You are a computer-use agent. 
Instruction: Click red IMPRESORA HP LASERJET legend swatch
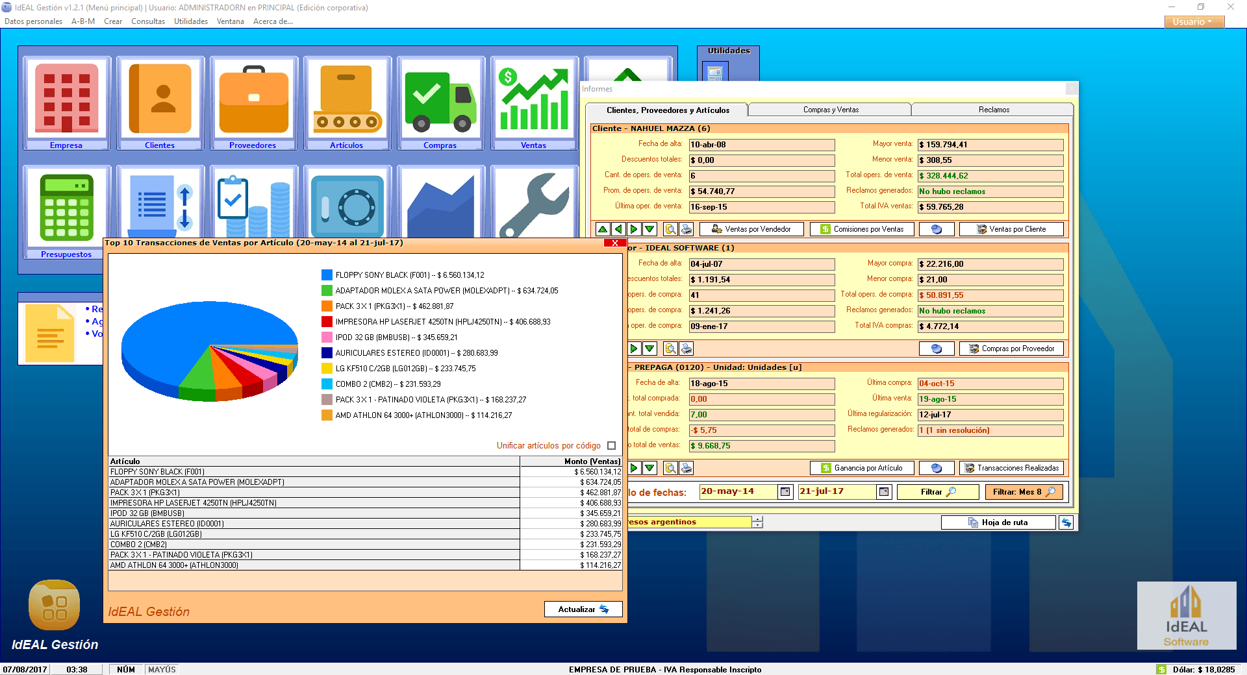(327, 322)
